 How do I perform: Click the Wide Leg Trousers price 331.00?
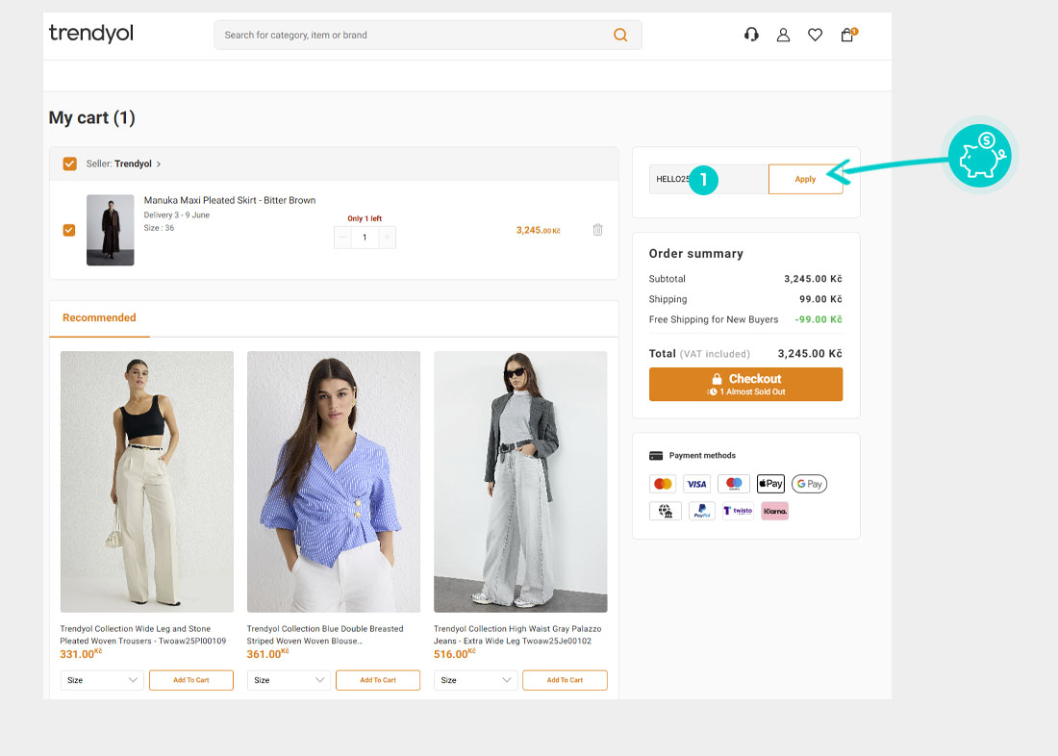[81, 654]
